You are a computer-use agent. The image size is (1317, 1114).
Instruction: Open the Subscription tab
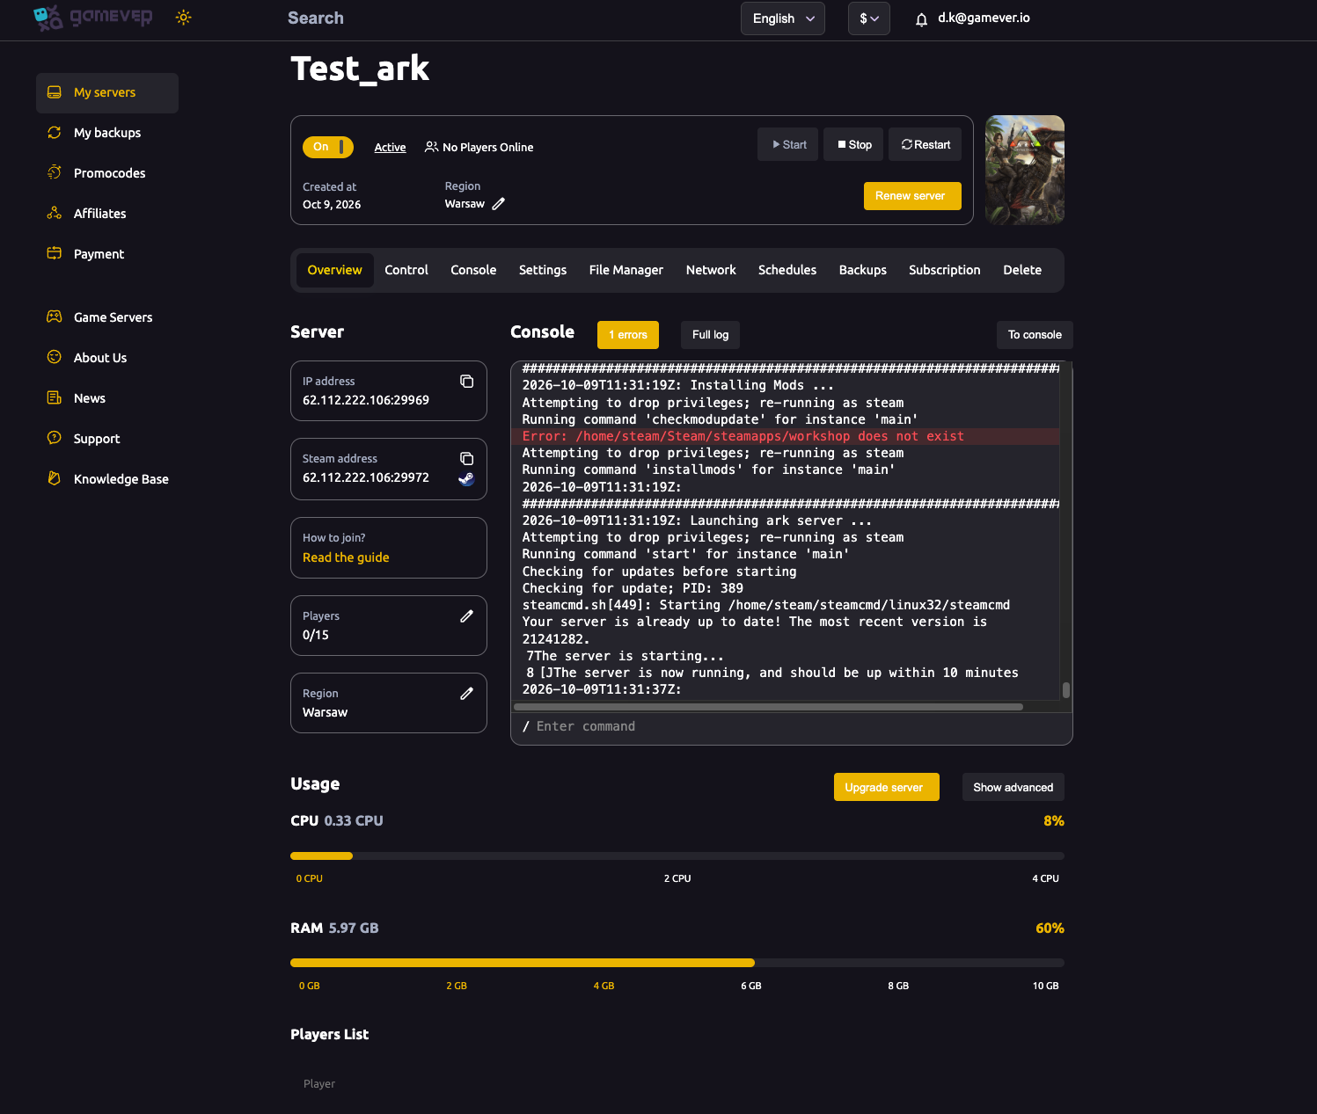pyautogui.click(x=945, y=270)
